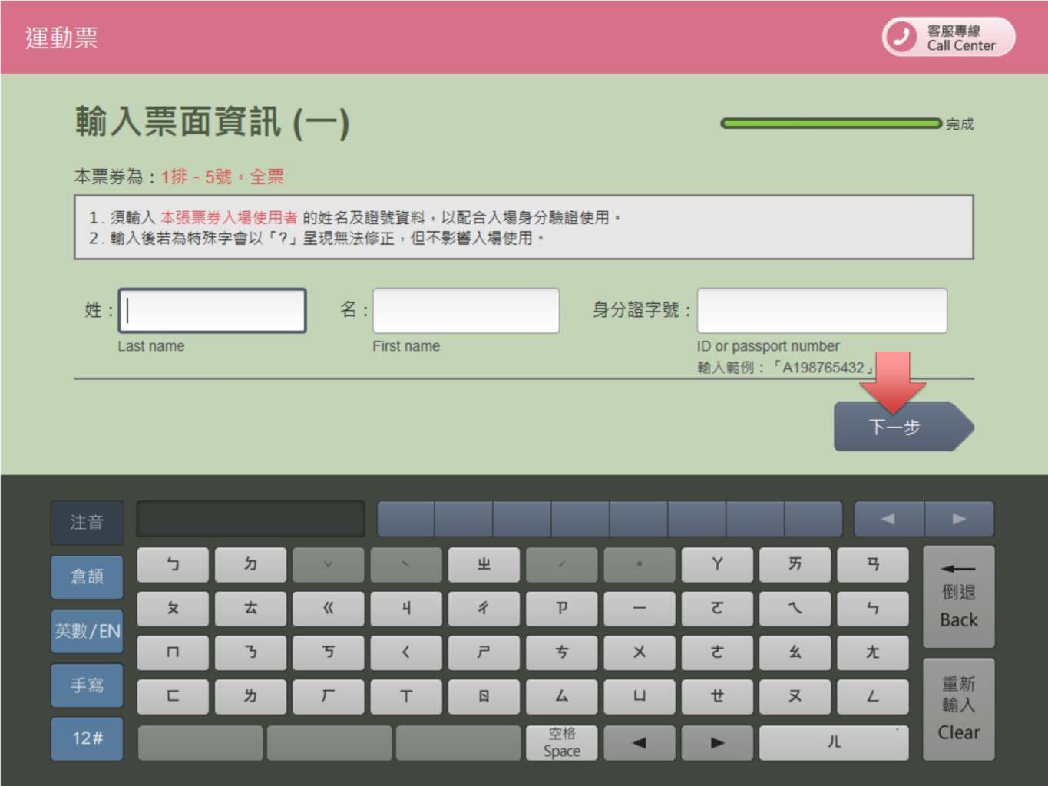Focus the Last name (姓) field
This screenshot has height=786, width=1048.
[x=213, y=311]
